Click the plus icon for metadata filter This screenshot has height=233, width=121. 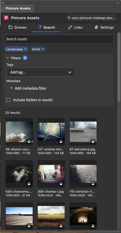pos(11,88)
